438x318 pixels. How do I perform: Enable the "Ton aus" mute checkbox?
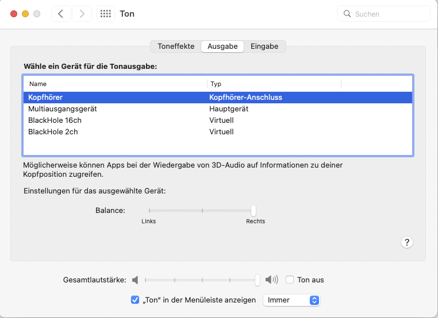[x=290, y=280]
